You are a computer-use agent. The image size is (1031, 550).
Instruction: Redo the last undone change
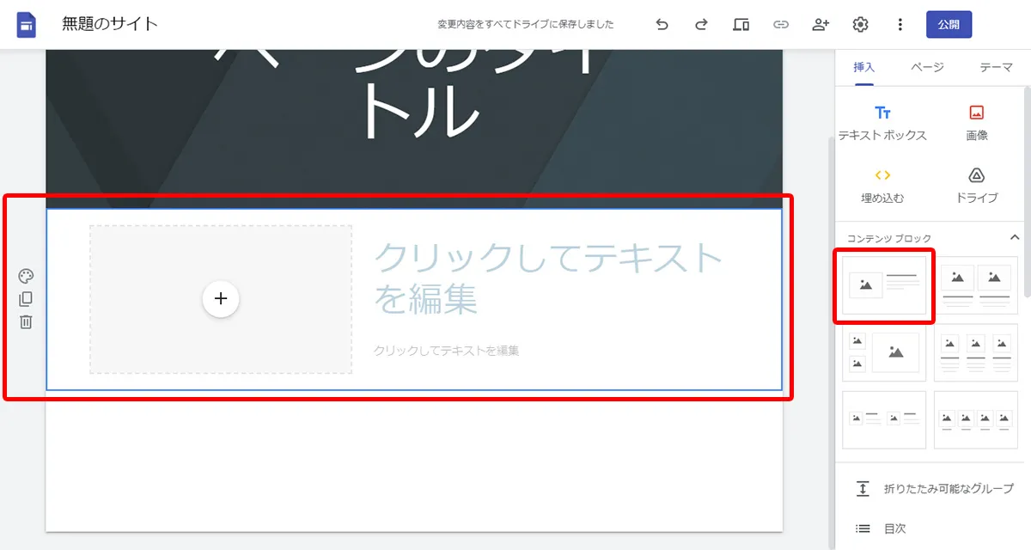pos(700,25)
